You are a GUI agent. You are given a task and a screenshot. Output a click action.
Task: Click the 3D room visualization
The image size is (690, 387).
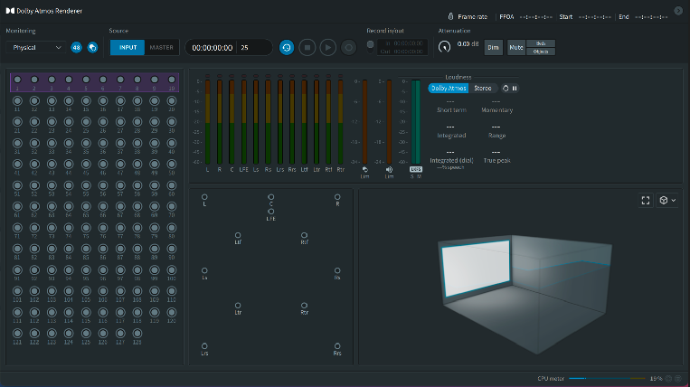point(525,294)
